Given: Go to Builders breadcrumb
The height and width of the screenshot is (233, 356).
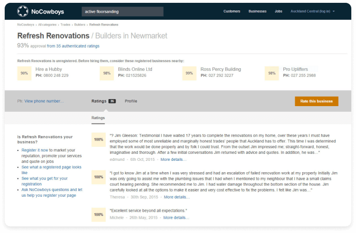Looking at the screenshot, I should coord(80,25).
